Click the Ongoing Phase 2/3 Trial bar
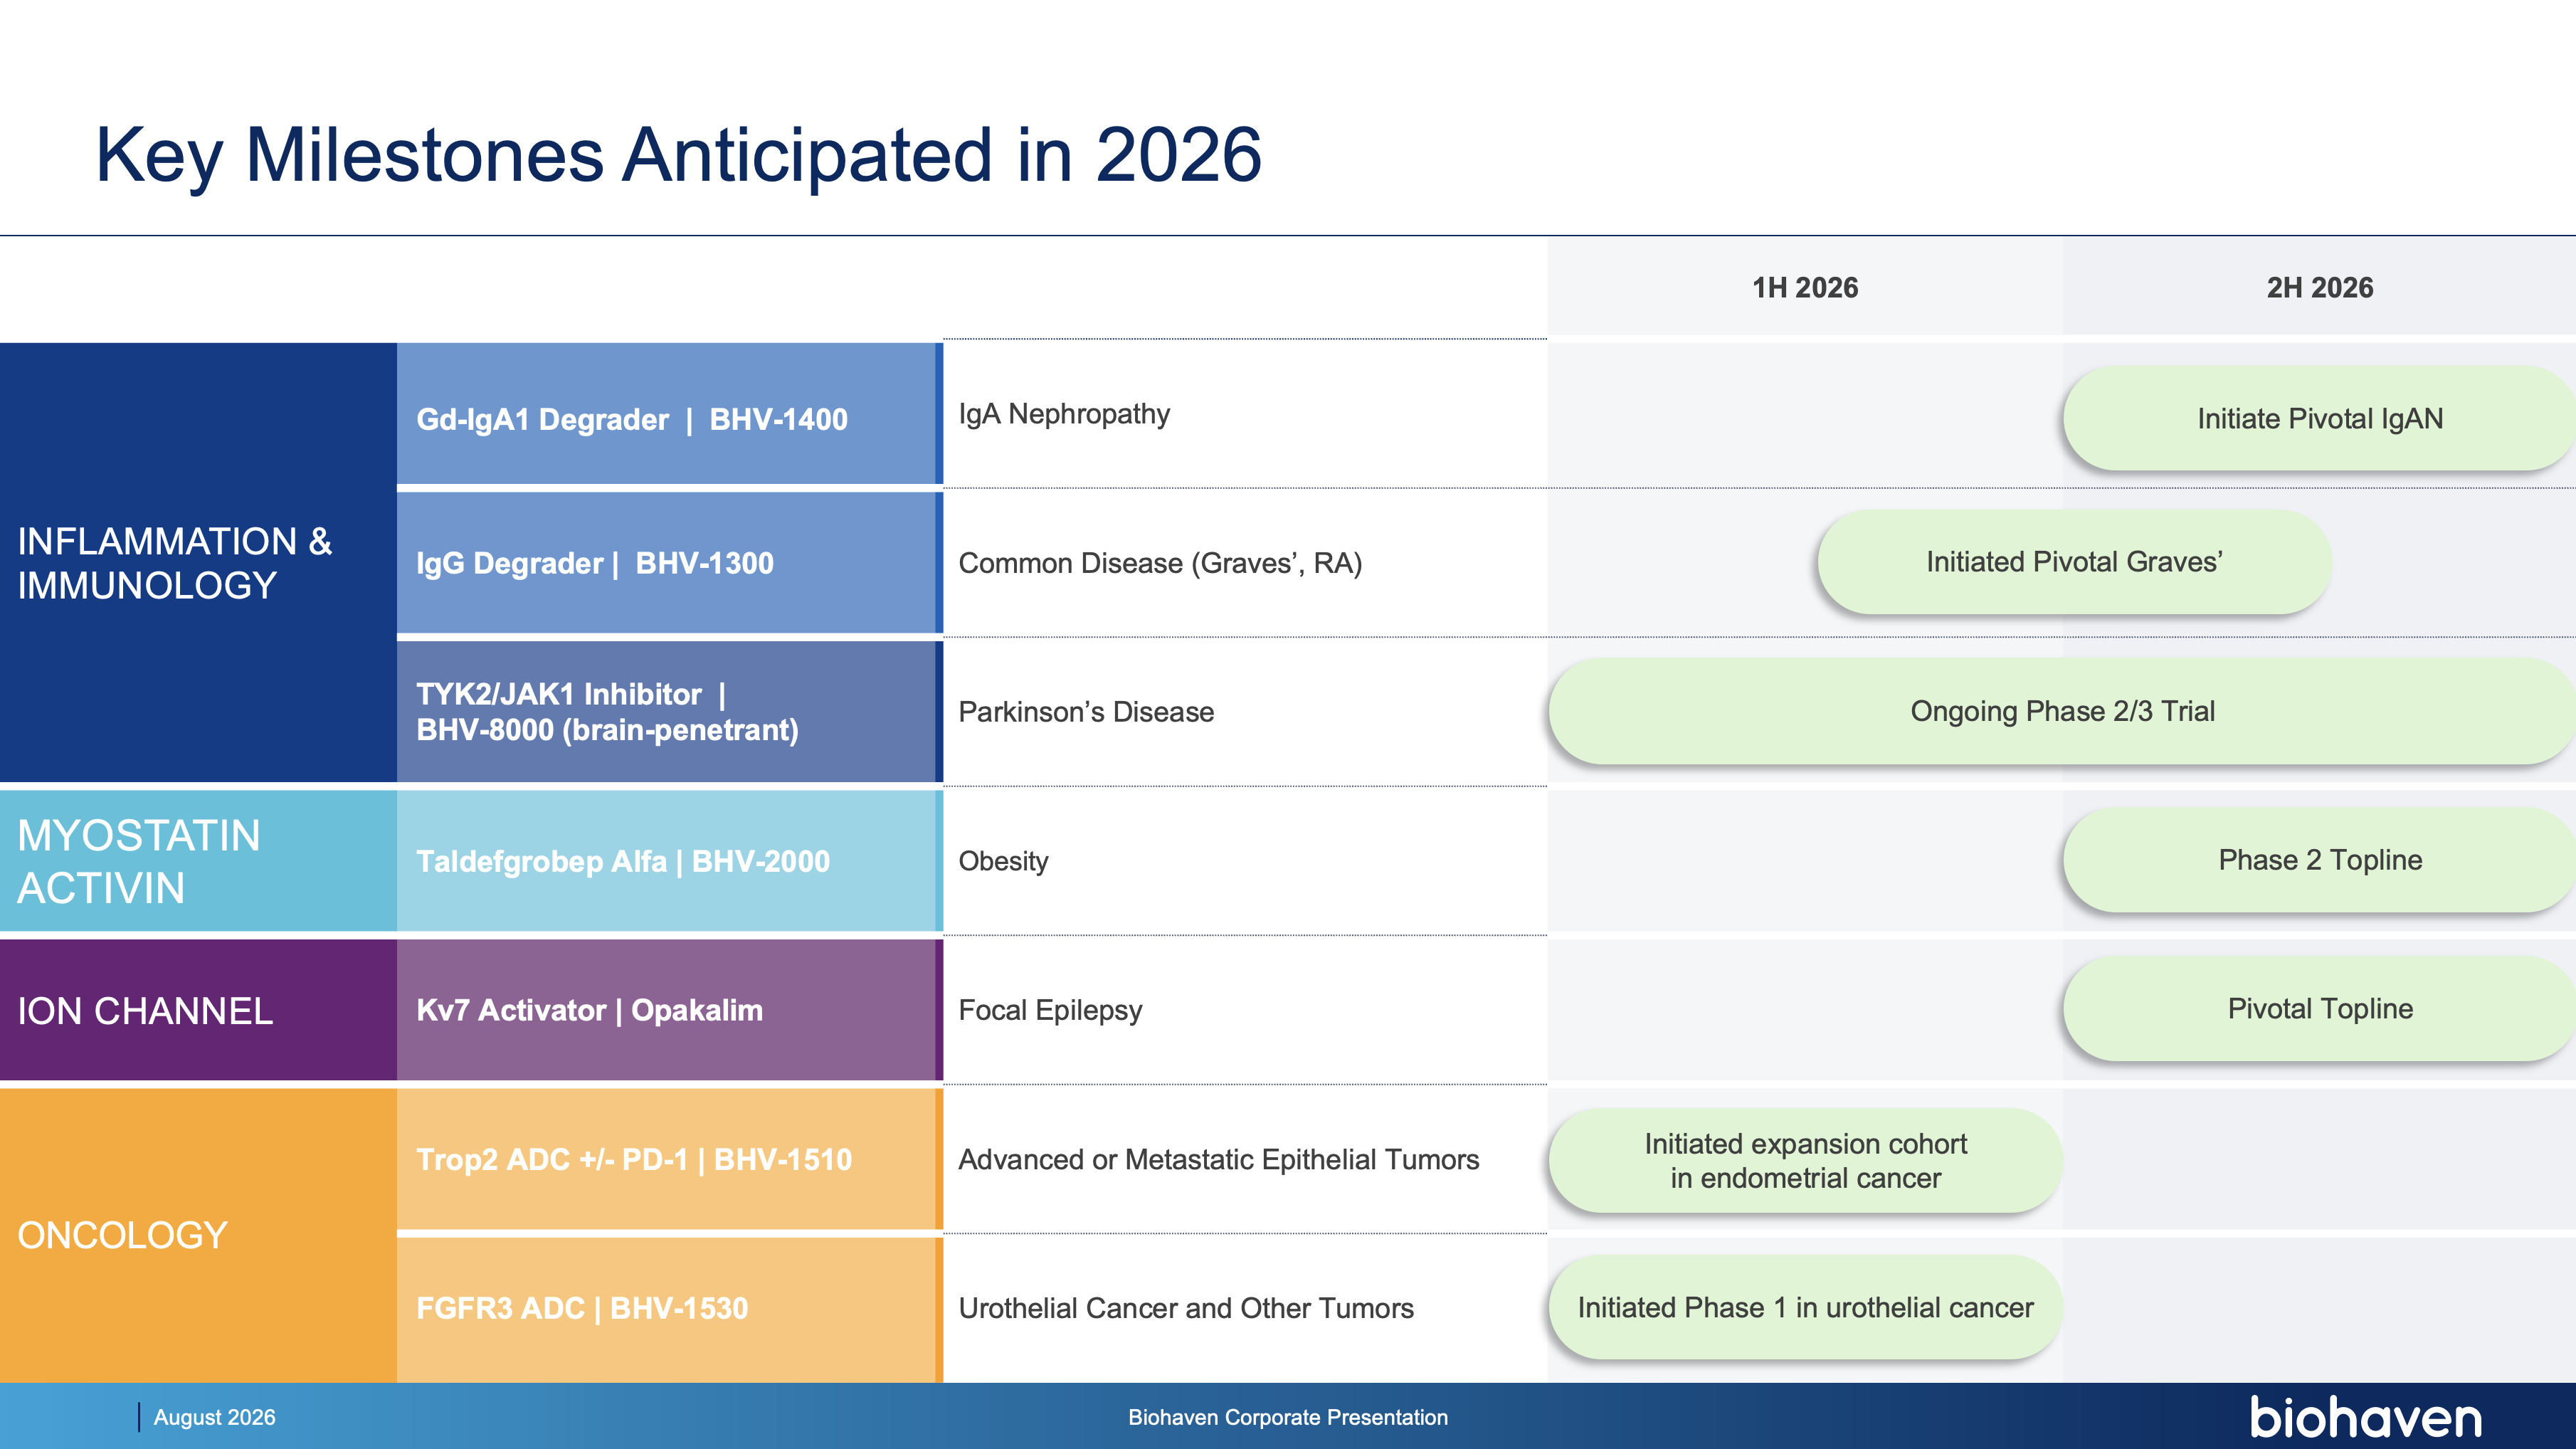This screenshot has height=1449, width=2576. pos(2062,711)
